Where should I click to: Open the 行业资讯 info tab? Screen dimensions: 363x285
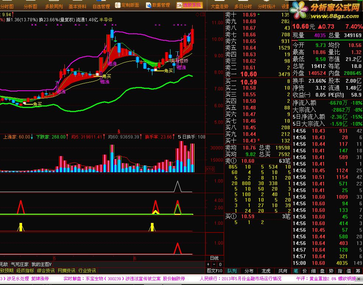click(87, 270)
